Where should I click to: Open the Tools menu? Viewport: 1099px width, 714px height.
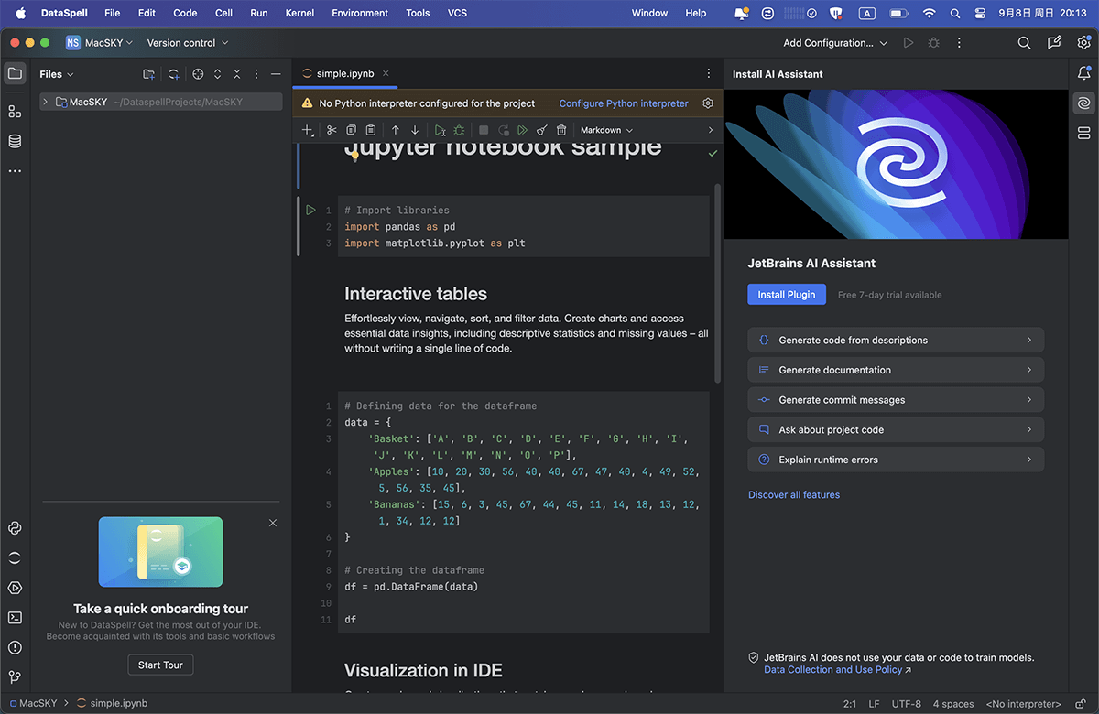tap(418, 13)
